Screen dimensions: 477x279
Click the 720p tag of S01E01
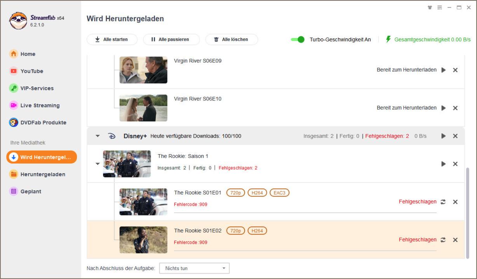pos(236,193)
